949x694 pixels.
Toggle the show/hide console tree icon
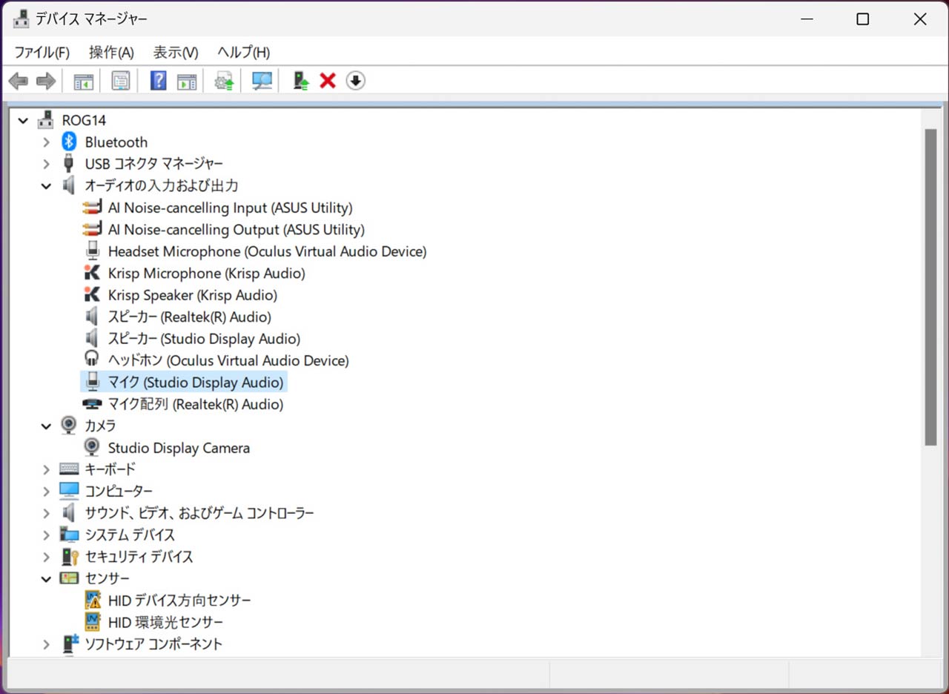pos(84,81)
